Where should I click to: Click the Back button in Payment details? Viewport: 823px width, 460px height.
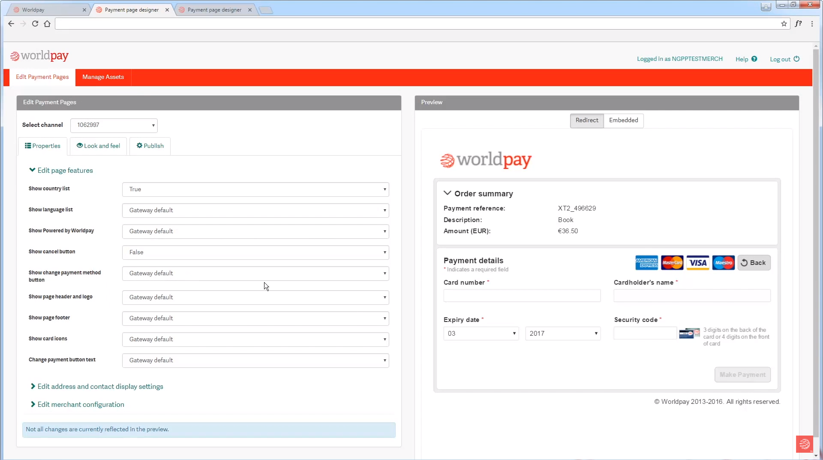(x=754, y=263)
